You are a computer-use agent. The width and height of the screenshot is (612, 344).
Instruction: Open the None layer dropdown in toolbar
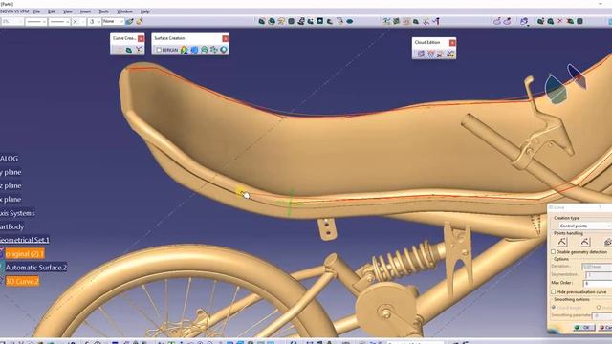pyautogui.click(x=113, y=21)
